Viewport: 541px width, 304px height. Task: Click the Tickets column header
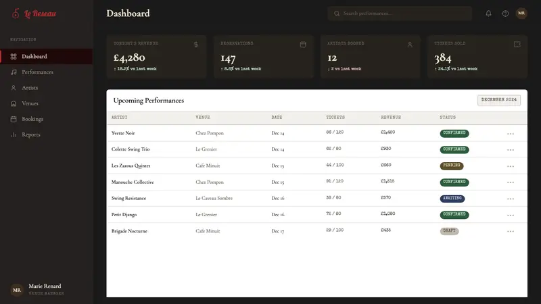coord(335,118)
